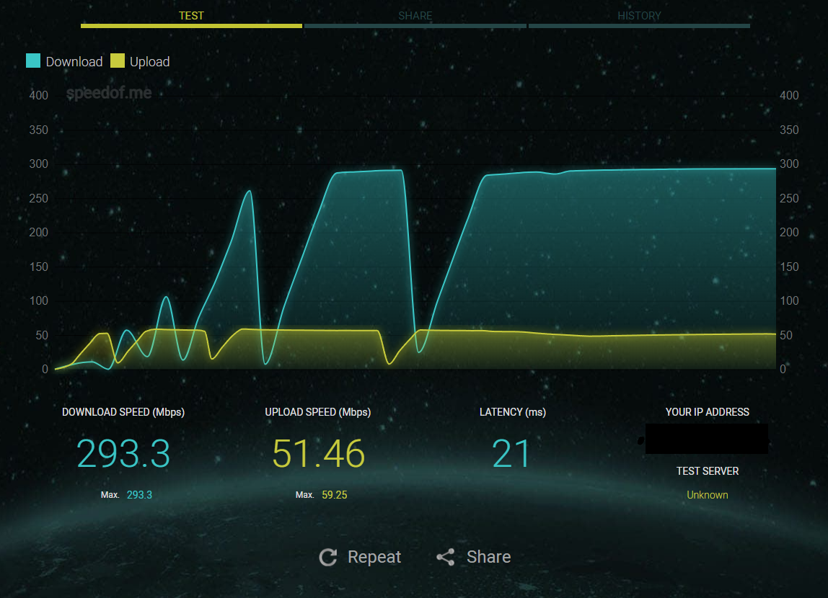Click the Share button text
Screen dimensions: 828x598
pos(488,557)
